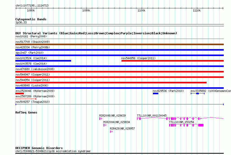Click the 1100k ruler marker
This screenshot has width=231, height=155.
click(141, 10)
